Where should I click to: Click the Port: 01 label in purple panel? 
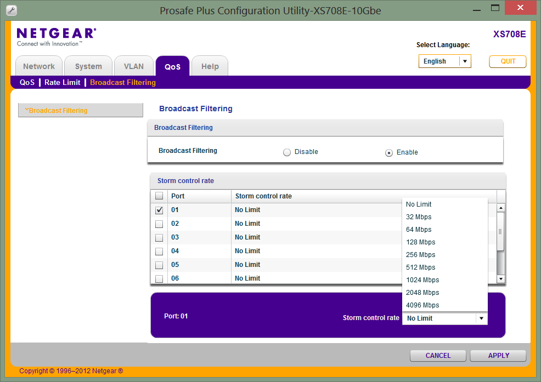click(x=176, y=316)
